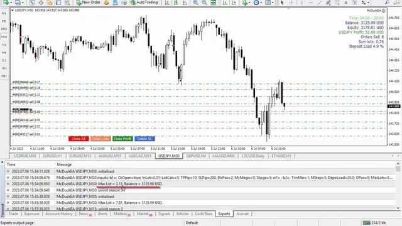Zoom out of the chart

[204, 3]
